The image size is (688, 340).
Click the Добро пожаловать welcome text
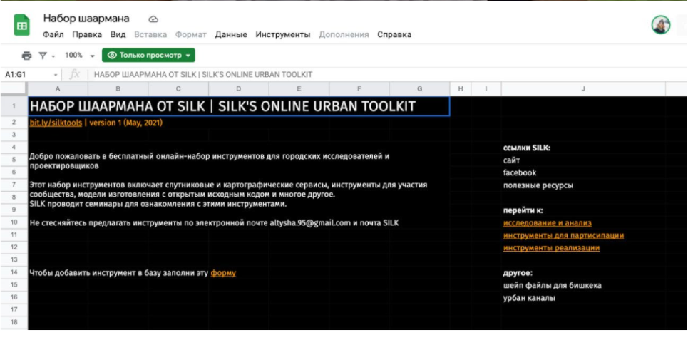coord(210,161)
